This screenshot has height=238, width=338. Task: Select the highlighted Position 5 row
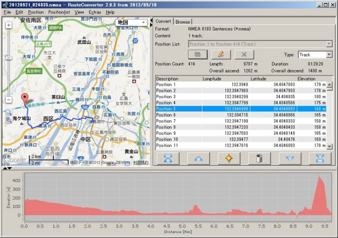click(x=241, y=109)
